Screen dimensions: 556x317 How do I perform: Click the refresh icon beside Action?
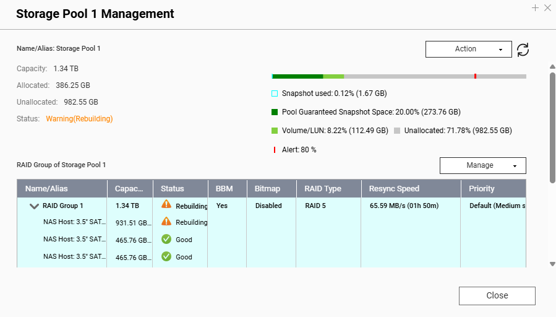(x=523, y=50)
